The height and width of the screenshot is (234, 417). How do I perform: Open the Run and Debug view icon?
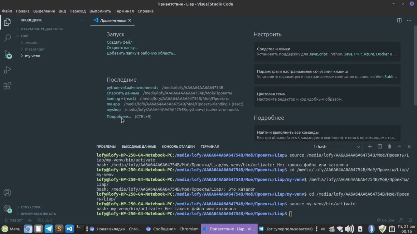7,70
